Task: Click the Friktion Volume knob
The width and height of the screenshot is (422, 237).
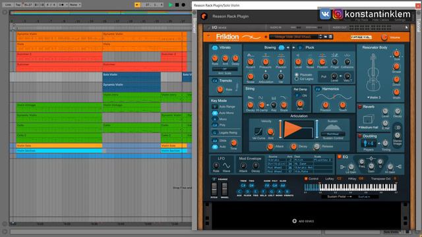Action: [x=384, y=38]
